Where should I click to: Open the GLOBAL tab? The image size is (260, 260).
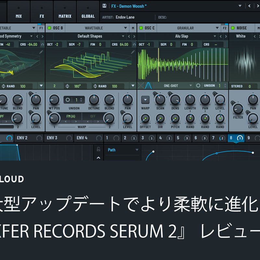point(88,12)
